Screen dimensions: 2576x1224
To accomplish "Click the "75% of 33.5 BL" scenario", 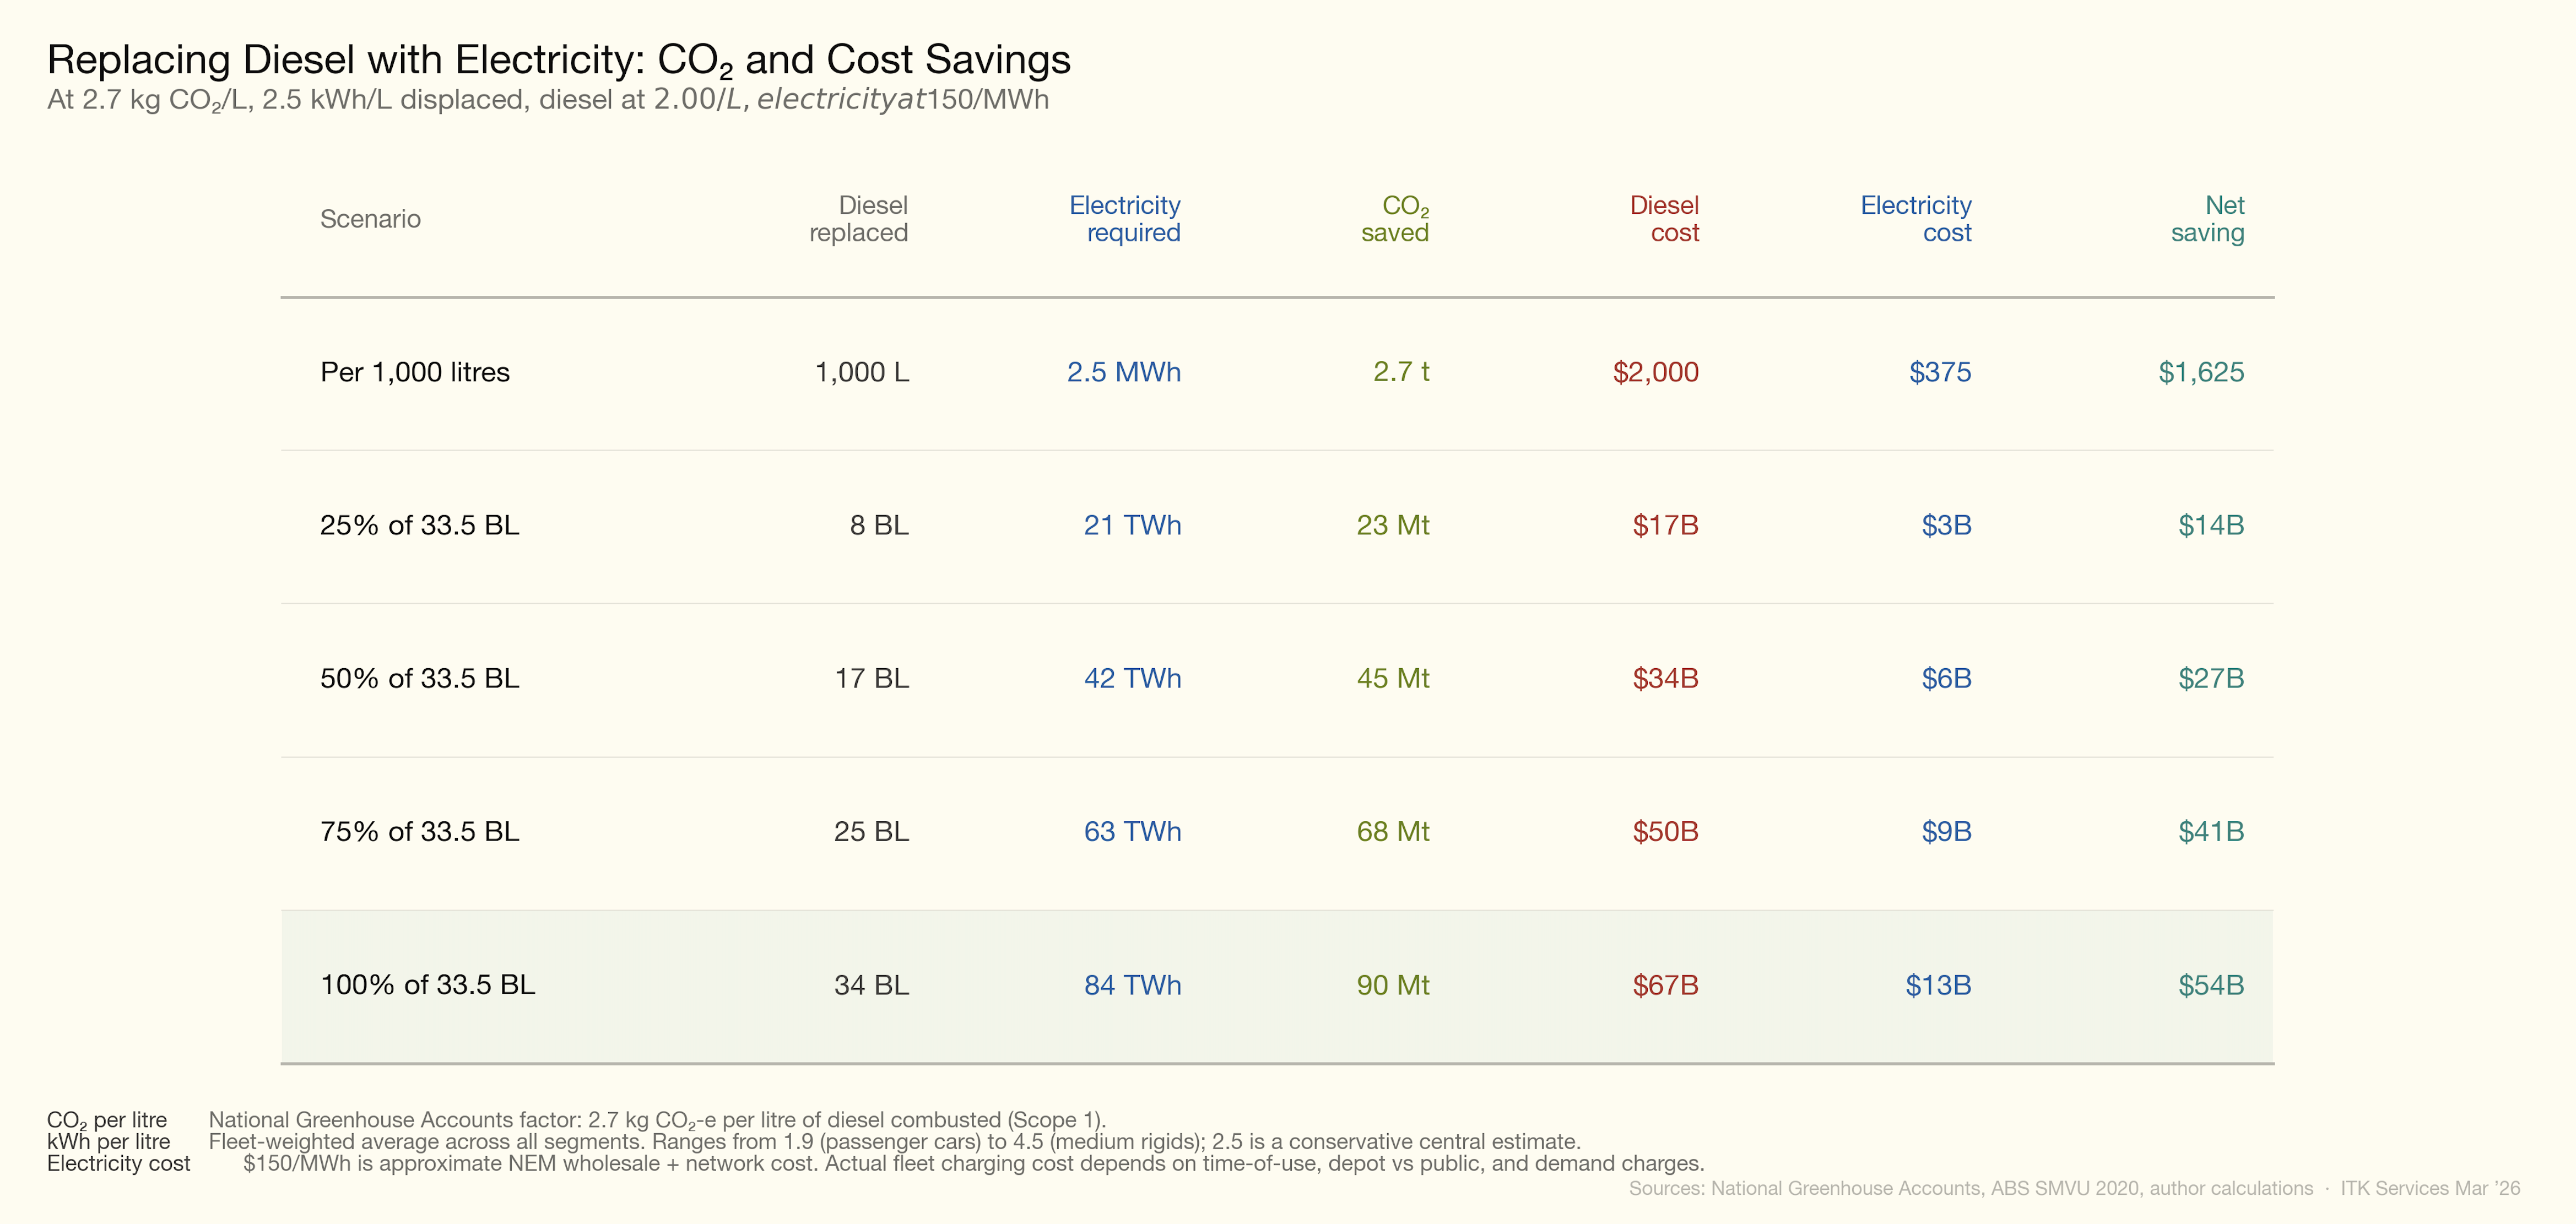I will point(420,831).
